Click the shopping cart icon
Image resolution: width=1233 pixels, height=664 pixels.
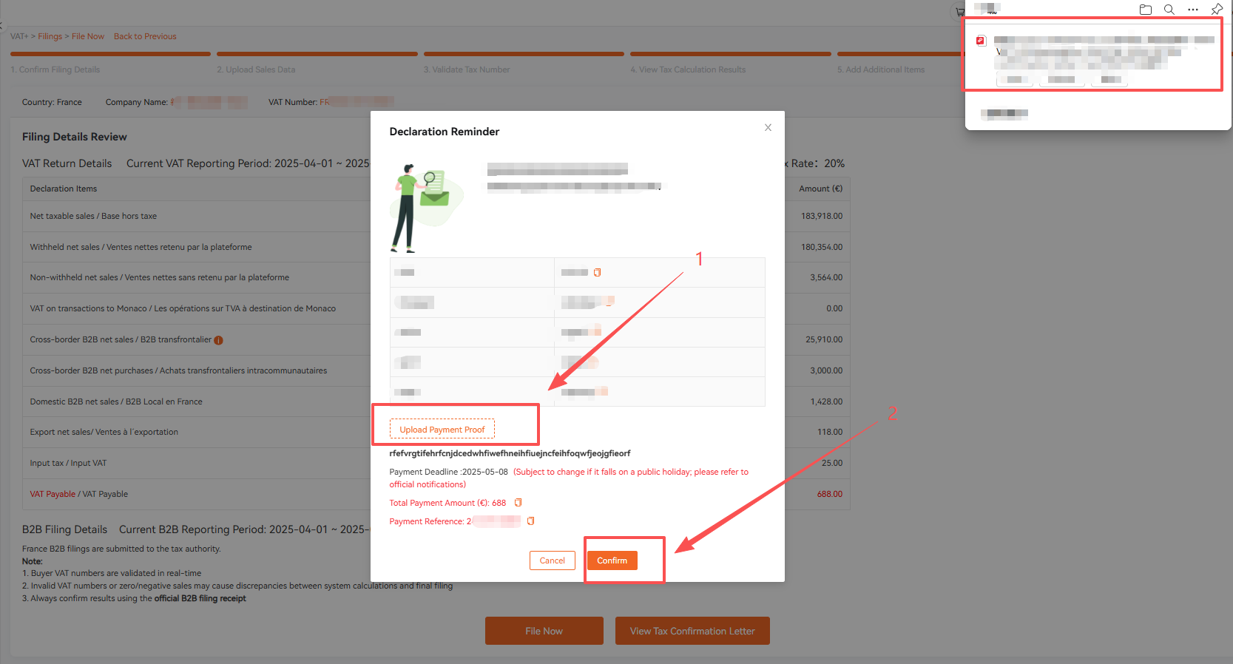click(959, 12)
